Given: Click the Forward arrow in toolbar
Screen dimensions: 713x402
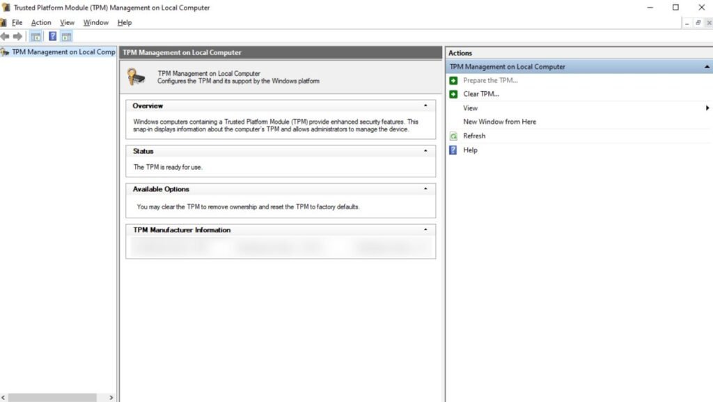Looking at the screenshot, I should pyautogui.click(x=18, y=36).
